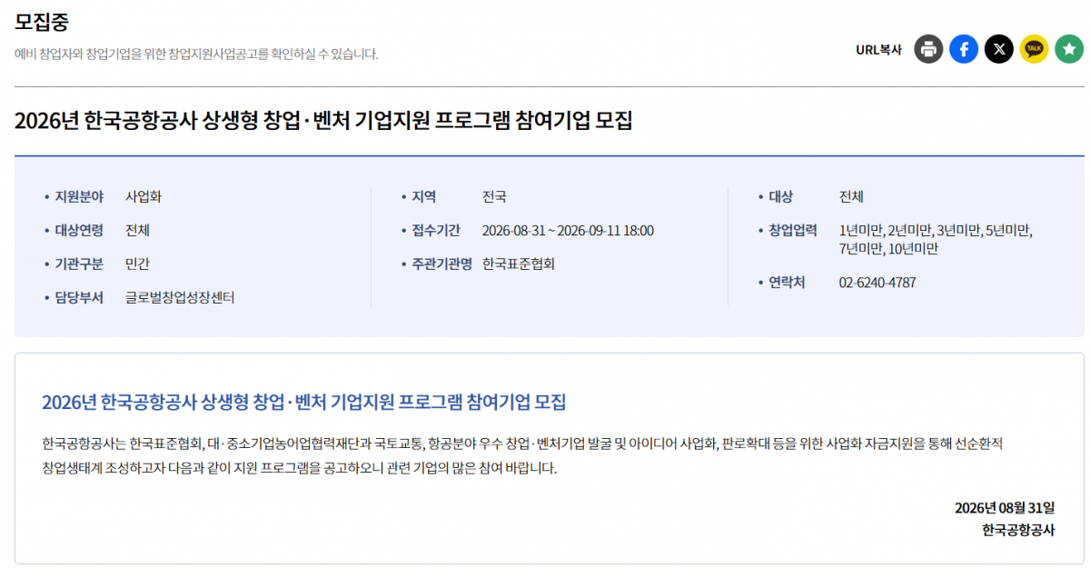Image resolution: width=1090 pixels, height=568 pixels.
Task: Click the print icon
Action: tap(928, 49)
